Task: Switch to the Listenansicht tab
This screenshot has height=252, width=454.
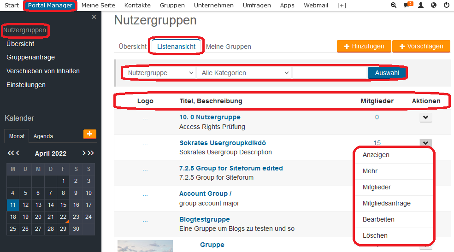Action: point(177,47)
